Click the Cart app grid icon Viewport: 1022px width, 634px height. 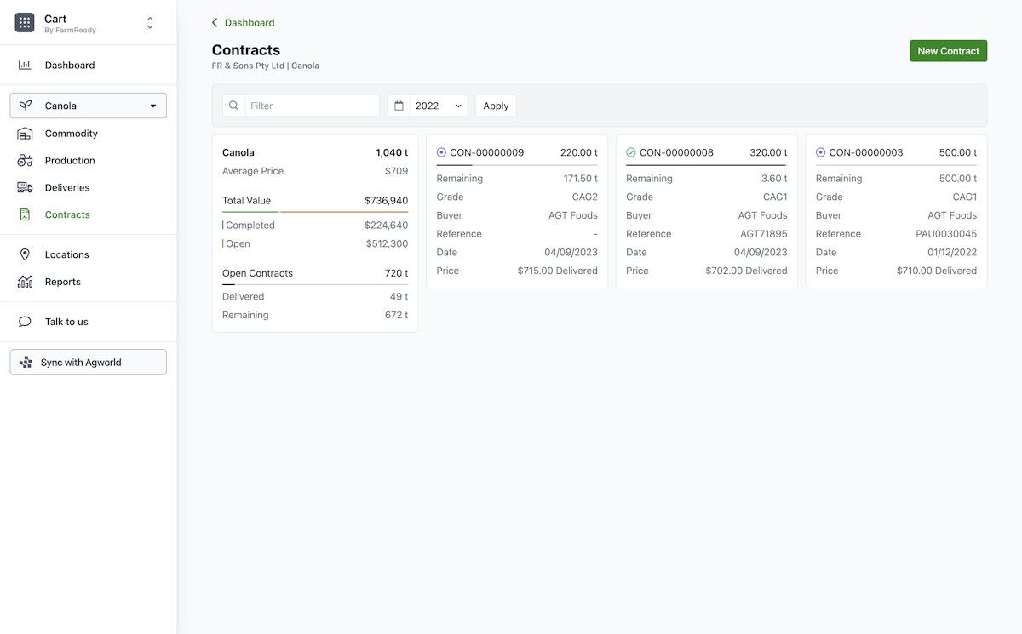pos(25,23)
